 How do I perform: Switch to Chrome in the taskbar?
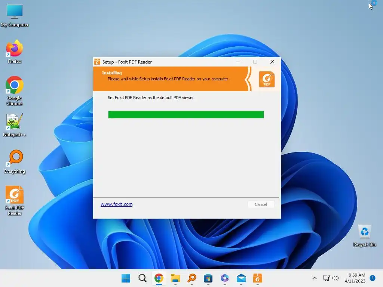[x=159, y=278]
